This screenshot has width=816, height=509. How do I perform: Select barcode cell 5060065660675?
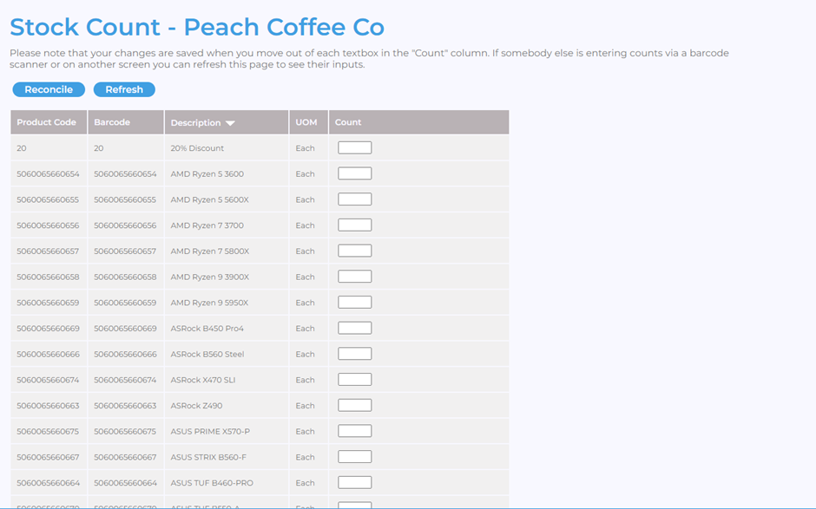[125, 431]
